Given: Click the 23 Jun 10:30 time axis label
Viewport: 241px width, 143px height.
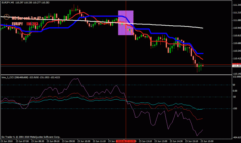Looking at the screenshot, I should click(x=84, y=141).
